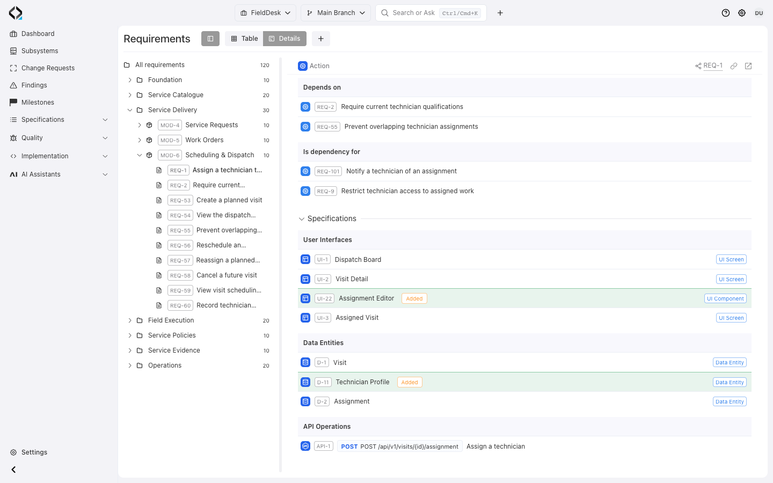Open the settings gear in top bar
The image size is (773, 483).
point(742,13)
